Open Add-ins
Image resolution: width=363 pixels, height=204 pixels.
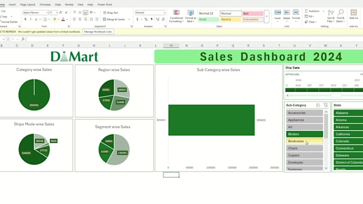pos(353,14)
